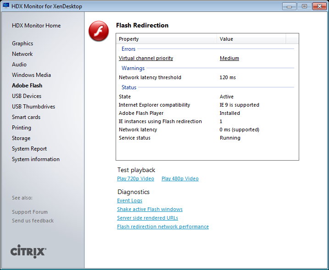Click the Medium priority value
The image size is (329, 270).
[229, 58]
